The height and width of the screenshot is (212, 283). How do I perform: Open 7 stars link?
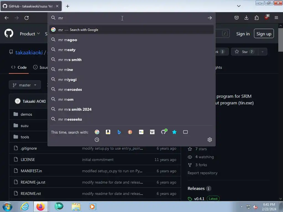[x=197, y=149]
